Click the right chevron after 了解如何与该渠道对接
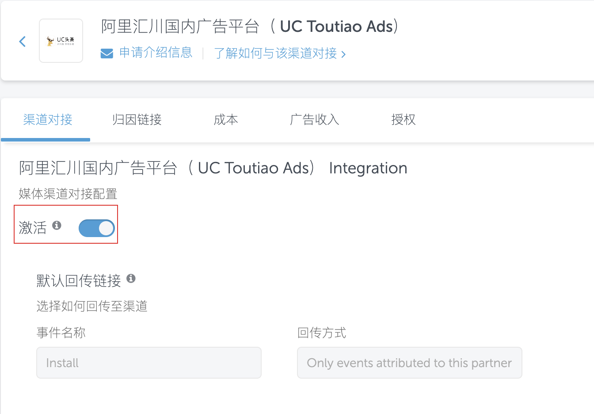594x414 pixels. coord(343,54)
